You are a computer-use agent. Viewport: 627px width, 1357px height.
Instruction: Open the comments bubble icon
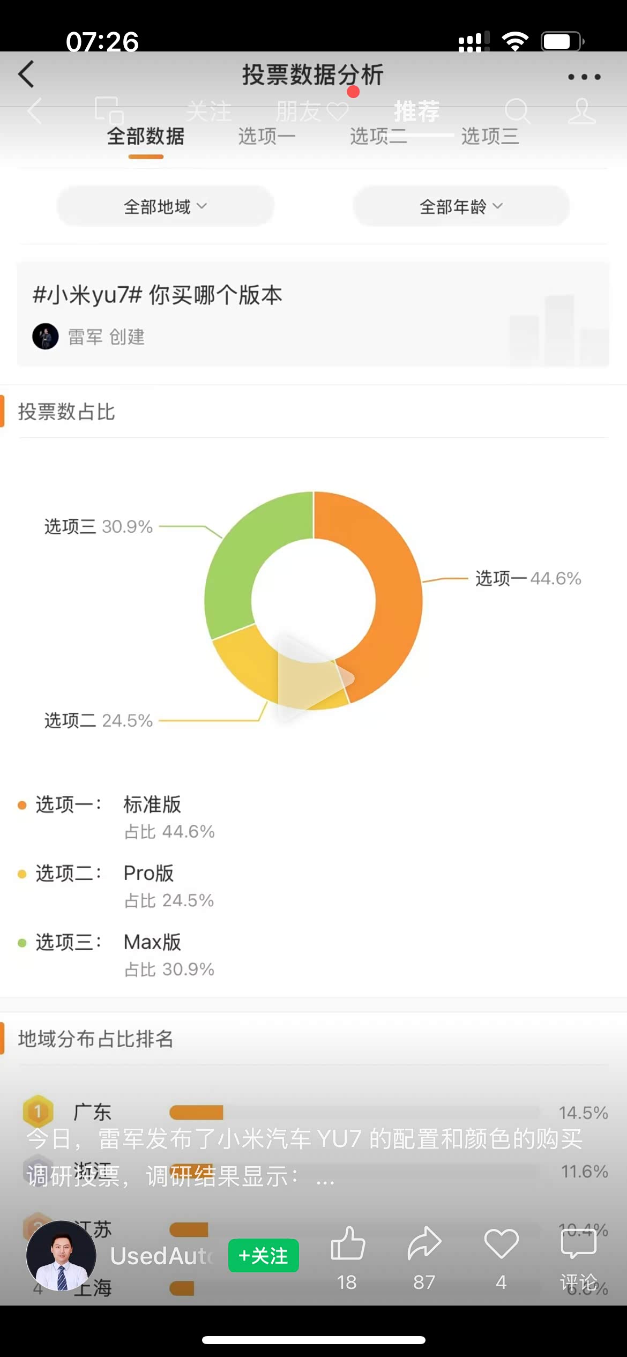pos(578,1244)
